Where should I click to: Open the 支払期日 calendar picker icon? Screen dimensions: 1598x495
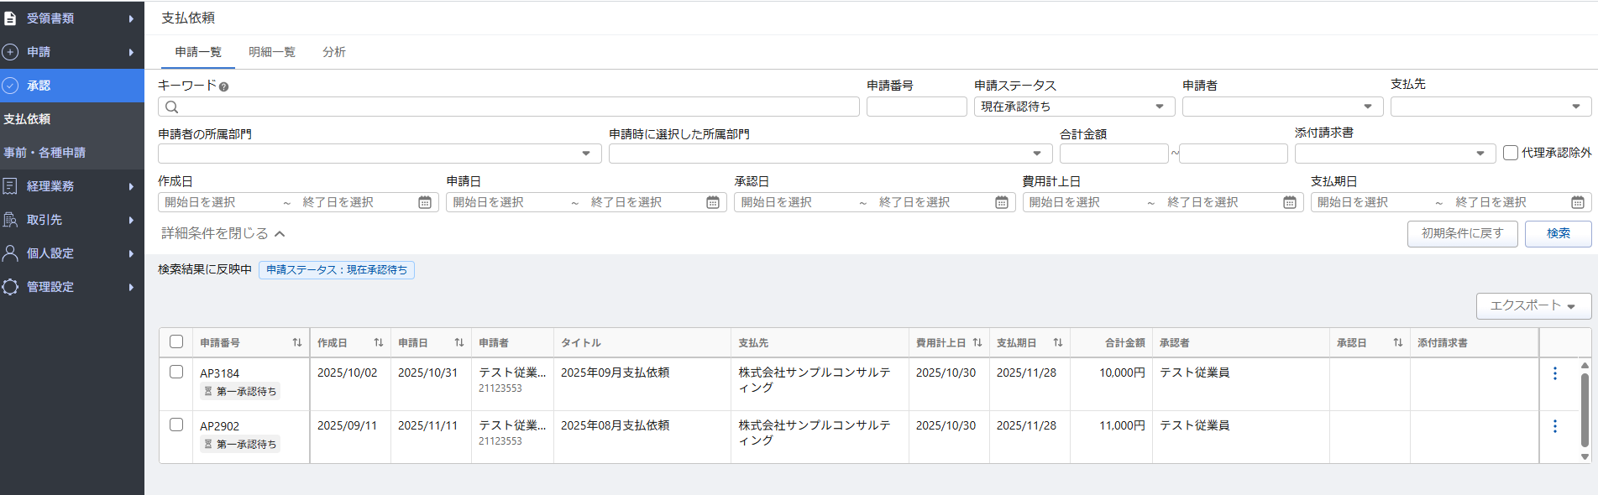1578,202
